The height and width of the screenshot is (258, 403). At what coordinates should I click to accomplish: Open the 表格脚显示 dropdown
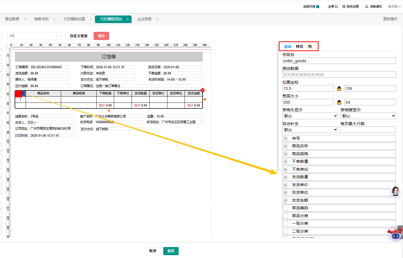coord(368,116)
